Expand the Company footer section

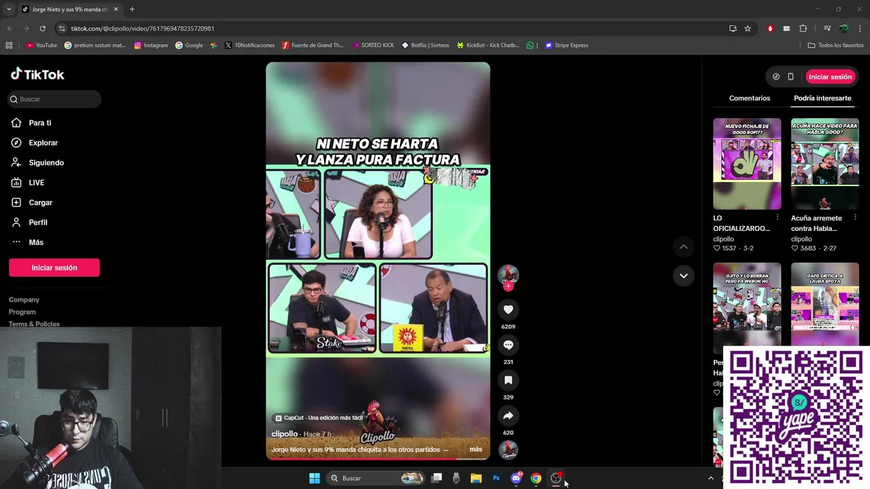24,300
